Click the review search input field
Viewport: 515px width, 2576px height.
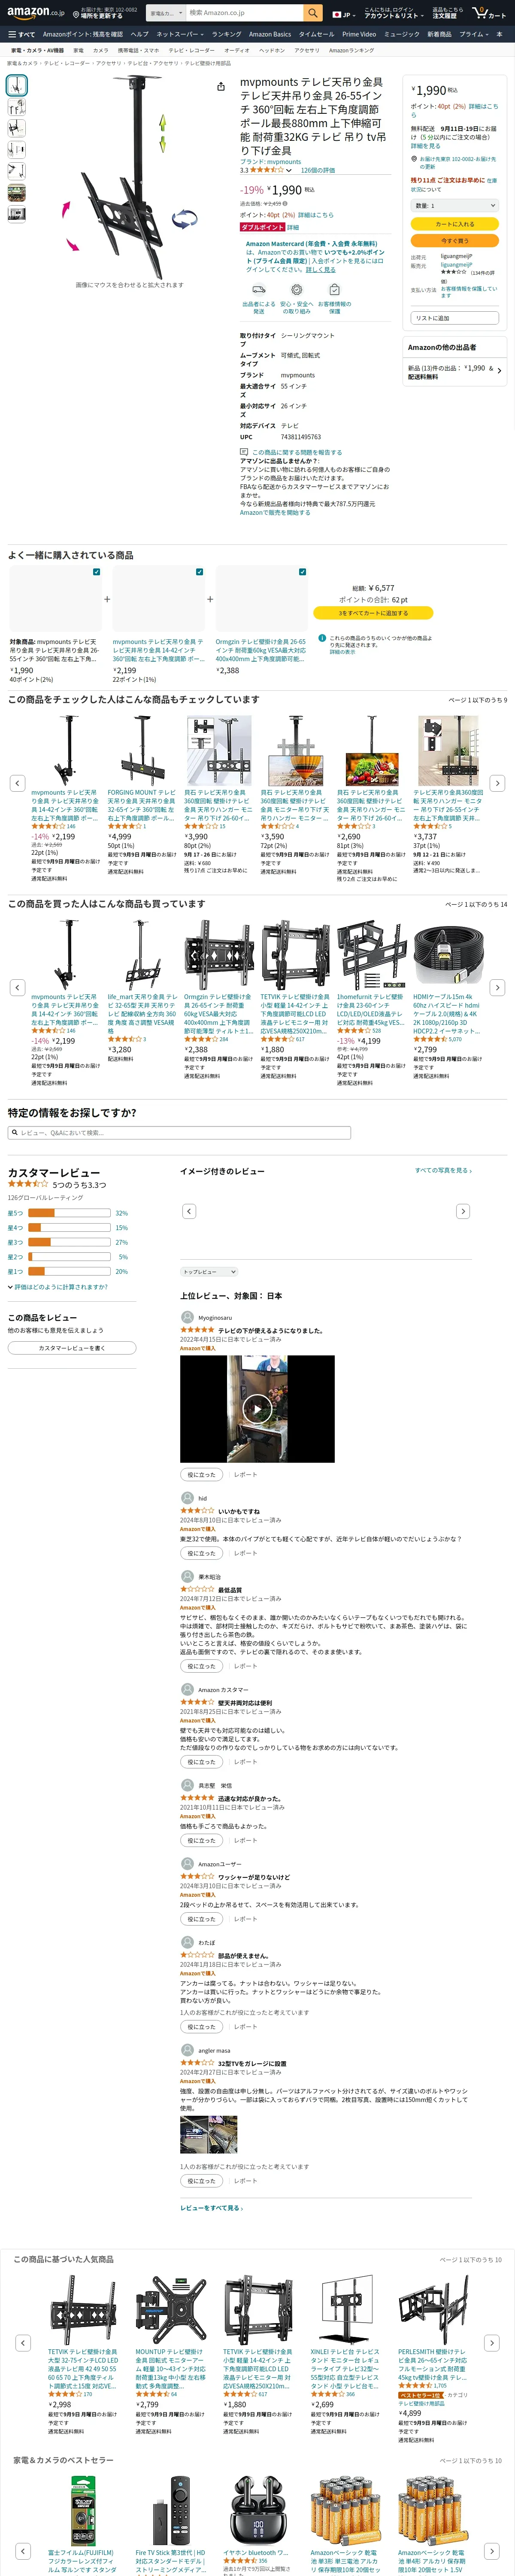coord(180,1133)
